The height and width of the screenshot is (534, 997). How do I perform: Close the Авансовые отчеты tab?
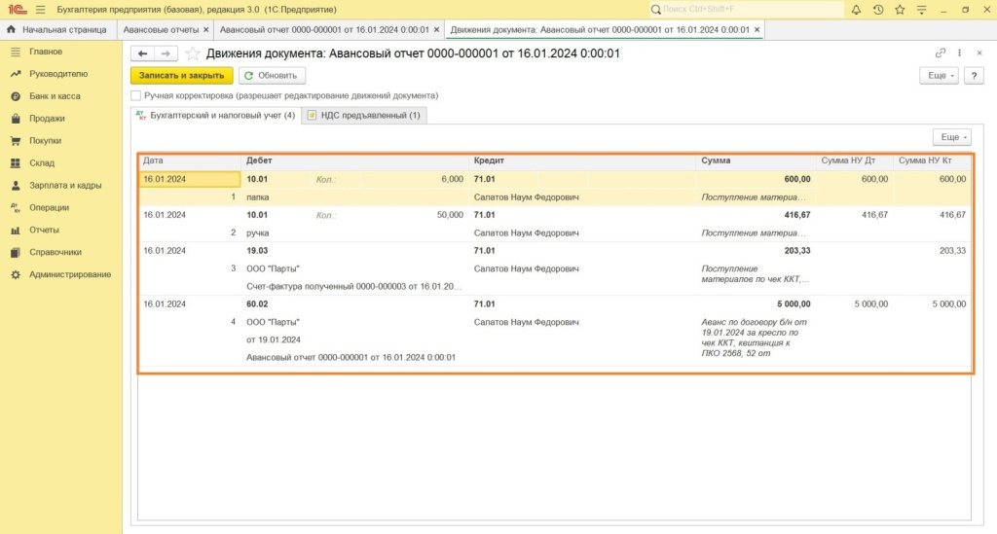(x=205, y=30)
